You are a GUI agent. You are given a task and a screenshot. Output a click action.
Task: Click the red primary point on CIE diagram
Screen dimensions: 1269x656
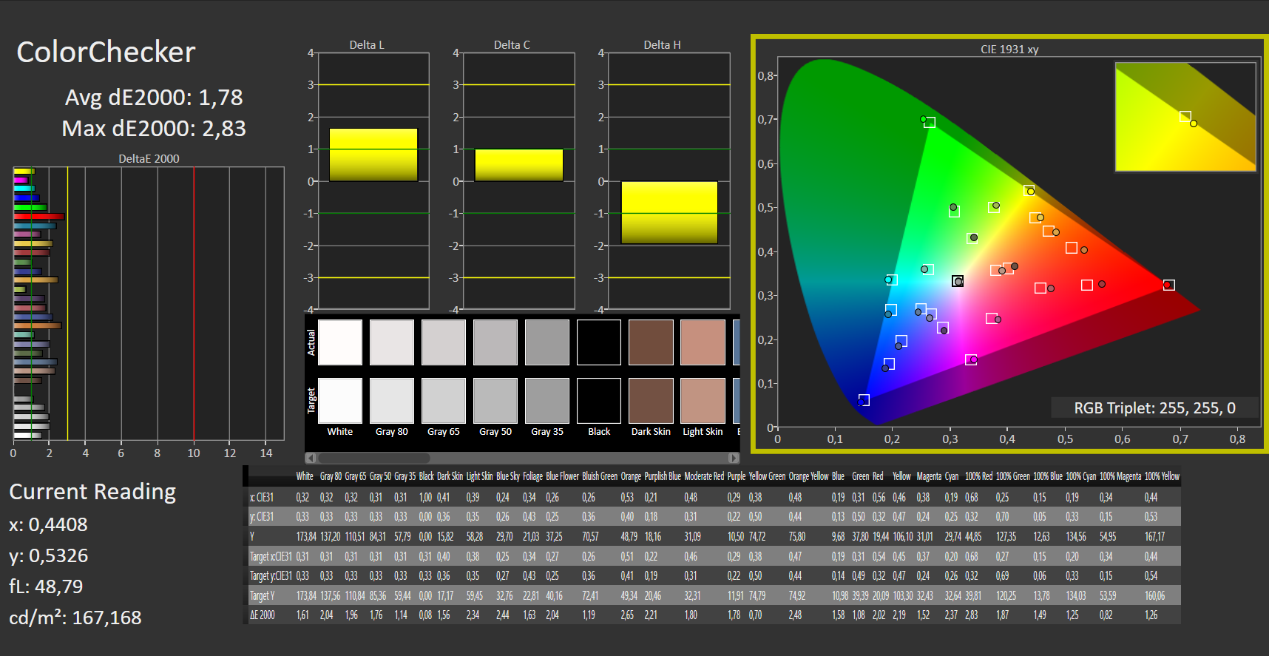coord(1168,285)
